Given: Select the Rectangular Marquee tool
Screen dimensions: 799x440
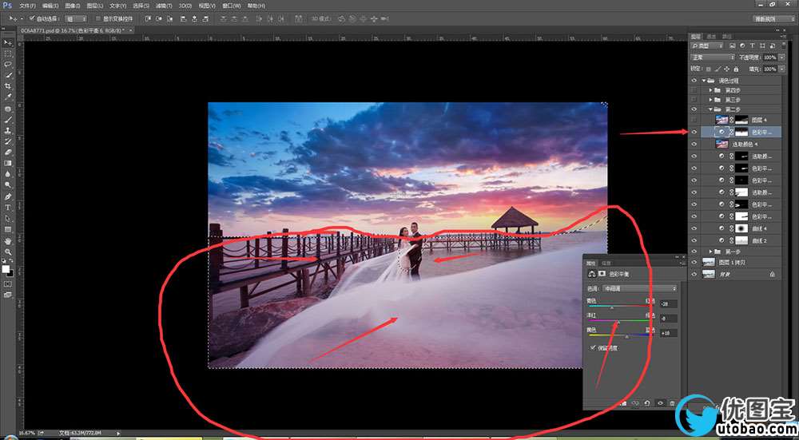Looking at the screenshot, I should [x=8, y=54].
